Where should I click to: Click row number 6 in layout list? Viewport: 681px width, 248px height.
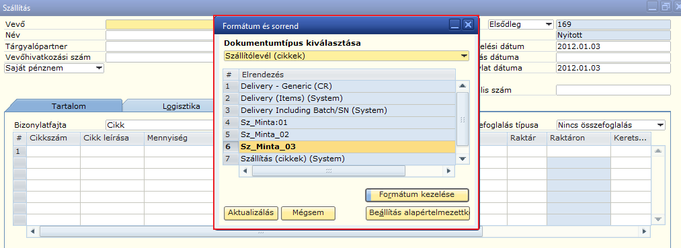(x=231, y=147)
